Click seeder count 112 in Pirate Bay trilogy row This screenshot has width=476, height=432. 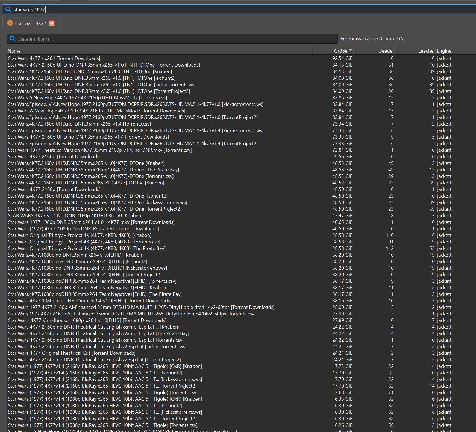pyautogui.click(x=390, y=248)
